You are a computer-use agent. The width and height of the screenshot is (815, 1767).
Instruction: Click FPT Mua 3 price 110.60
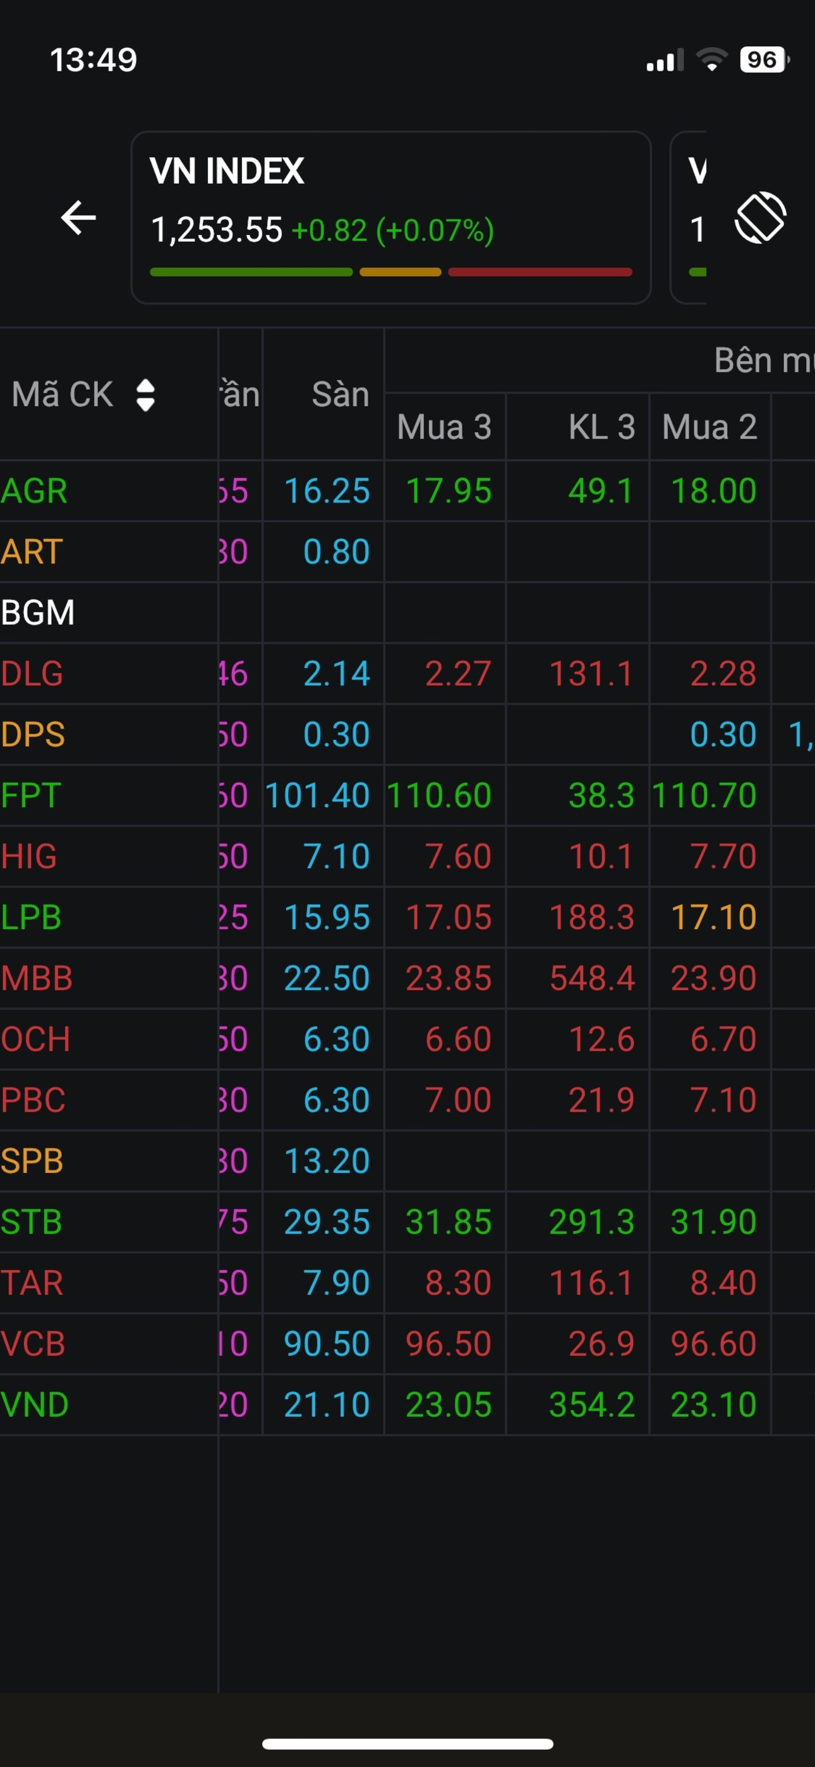pyautogui.click(x=439, y=796)
